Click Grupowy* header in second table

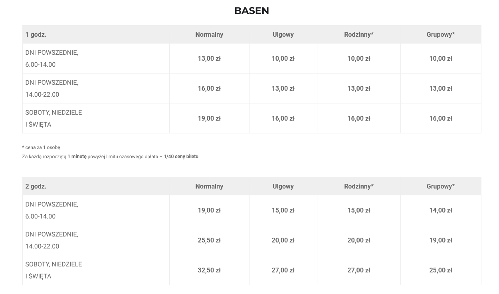click(440, 186)
